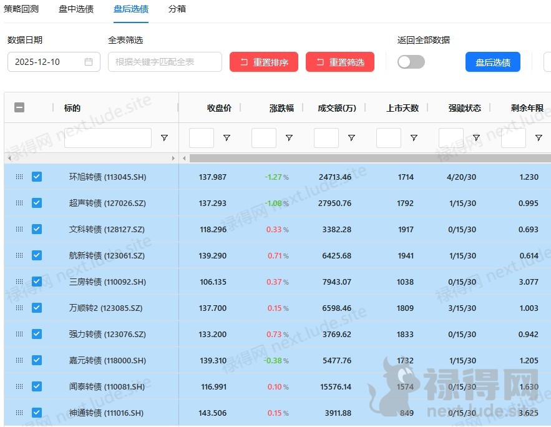Click the filter icon under 上市天数

[414, 138]
